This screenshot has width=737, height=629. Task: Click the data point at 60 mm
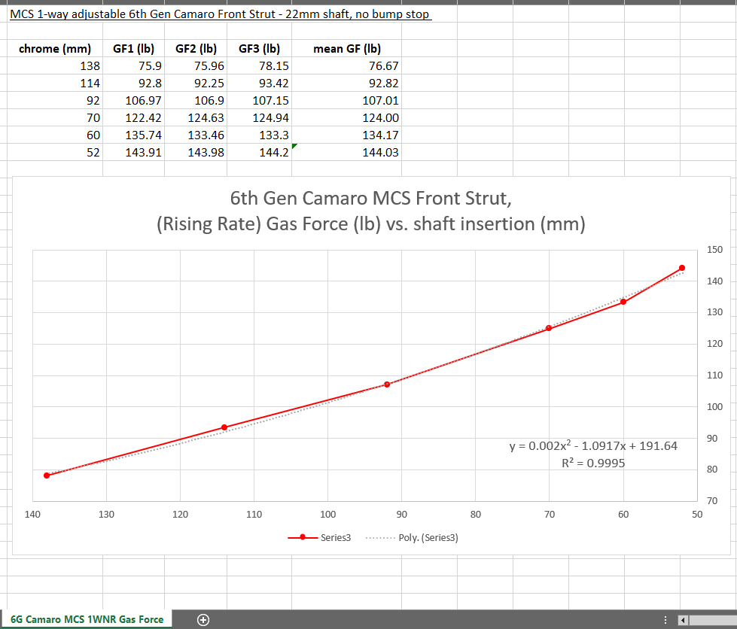point(623,302)
